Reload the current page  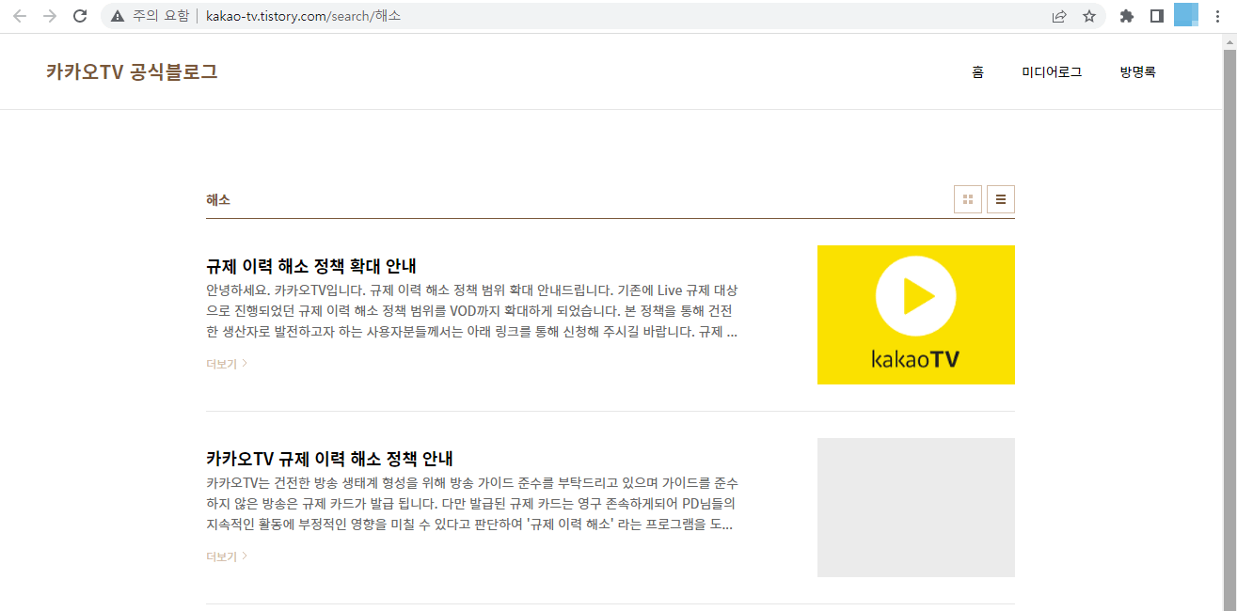click(x=79, y=15)
